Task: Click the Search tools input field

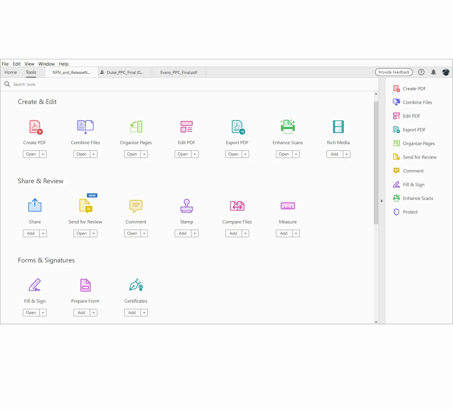Action: 189,85
